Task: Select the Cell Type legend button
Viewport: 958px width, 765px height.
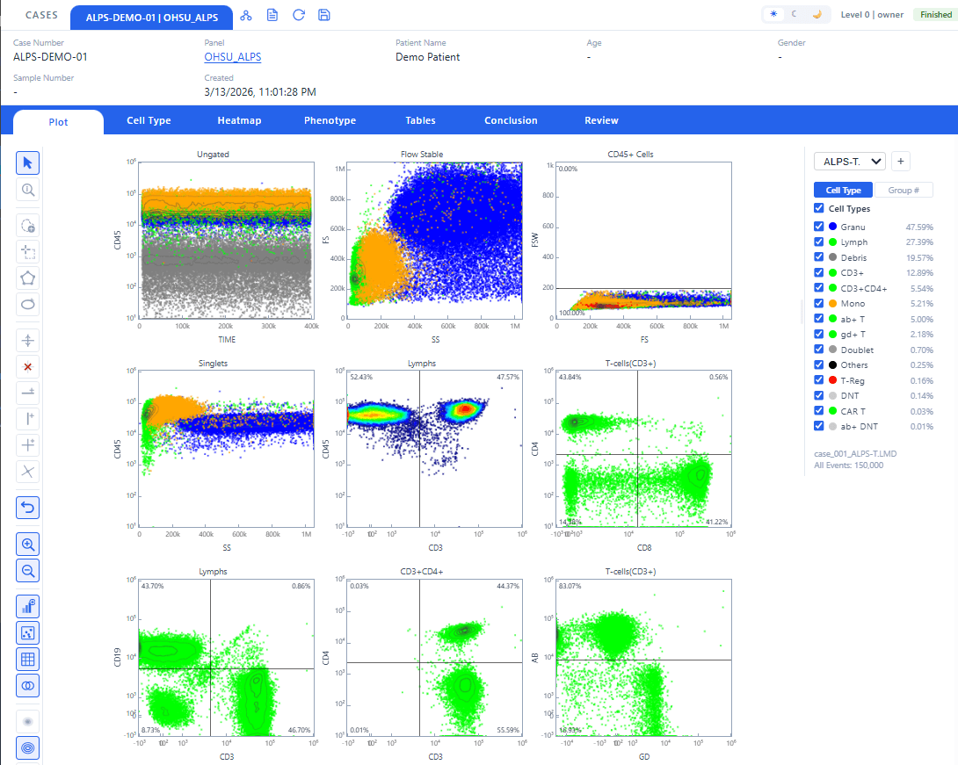Action: pyautogui.click(x=843, y=190)
